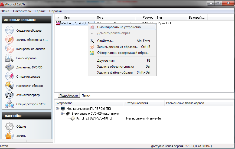Collapse the Виртуальные DVD/CD-накопители node
This screenshot has width=235, height=149.
pyautogui.click(x=62, y=113)
